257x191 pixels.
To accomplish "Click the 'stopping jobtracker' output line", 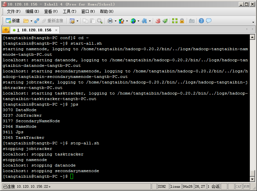I will pos(27,149).
